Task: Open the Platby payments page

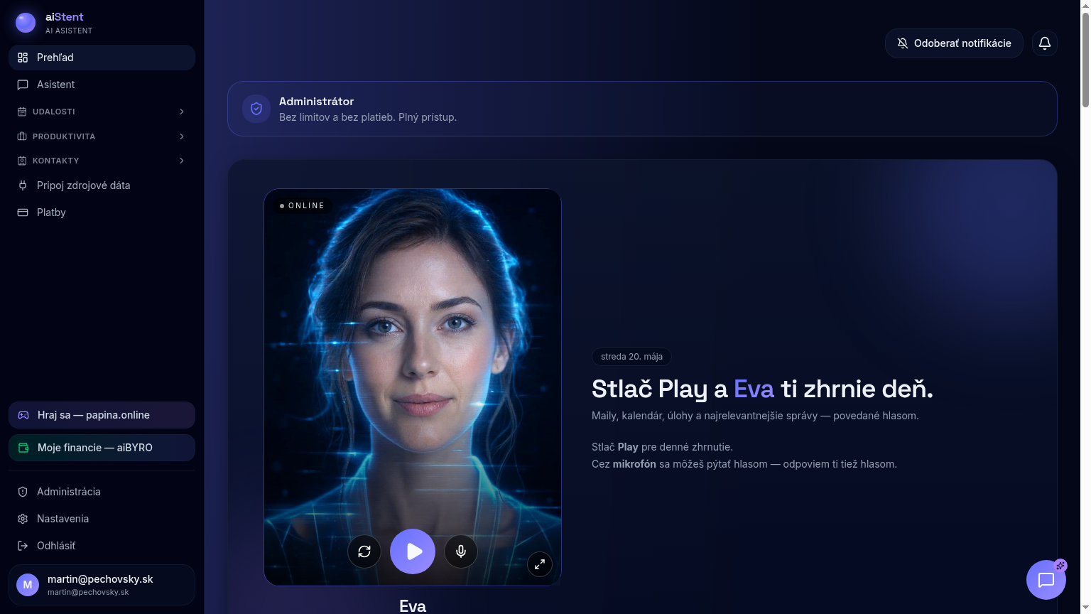Action: 102,212
